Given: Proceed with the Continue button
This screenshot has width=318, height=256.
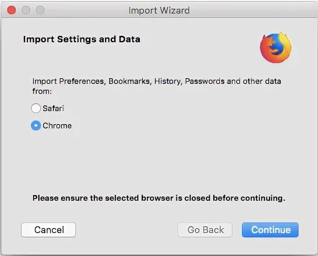Looking at the screenshot, I should [270, 230].
